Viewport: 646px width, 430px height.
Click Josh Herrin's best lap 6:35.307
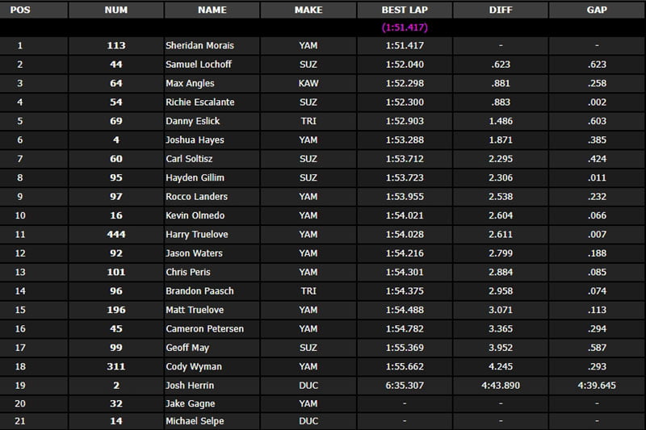tap(404, 386)
